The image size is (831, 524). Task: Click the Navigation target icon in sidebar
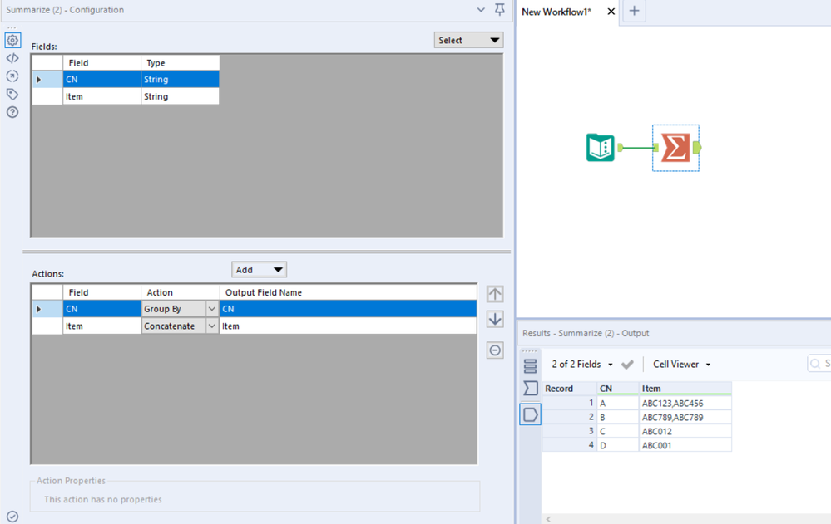coord(12,76)
